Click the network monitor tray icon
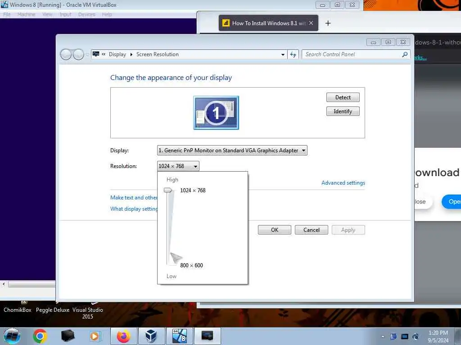The image size is (461, 345). pos(405,336)
